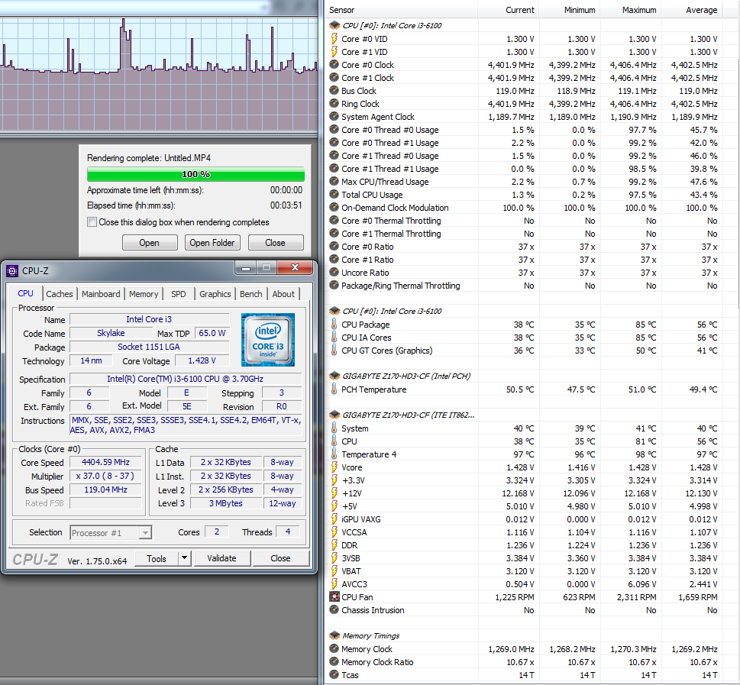The width and height of the screenshot is (740, 685).
Task: Click Open in the rendering complete dialog
Action: [150, 243]
